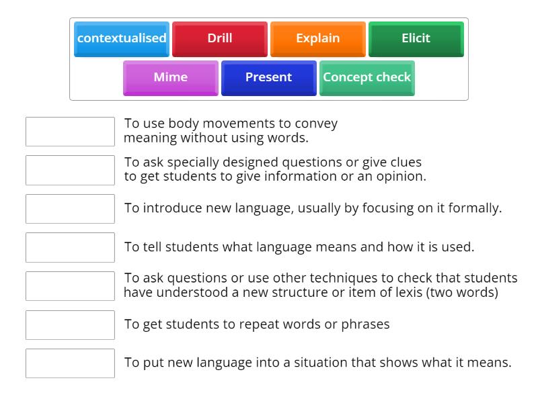Click the word bank panel at the top
Screen dimensions: 538x403
point(269,58)
